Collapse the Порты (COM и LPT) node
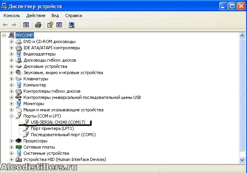 11,116
